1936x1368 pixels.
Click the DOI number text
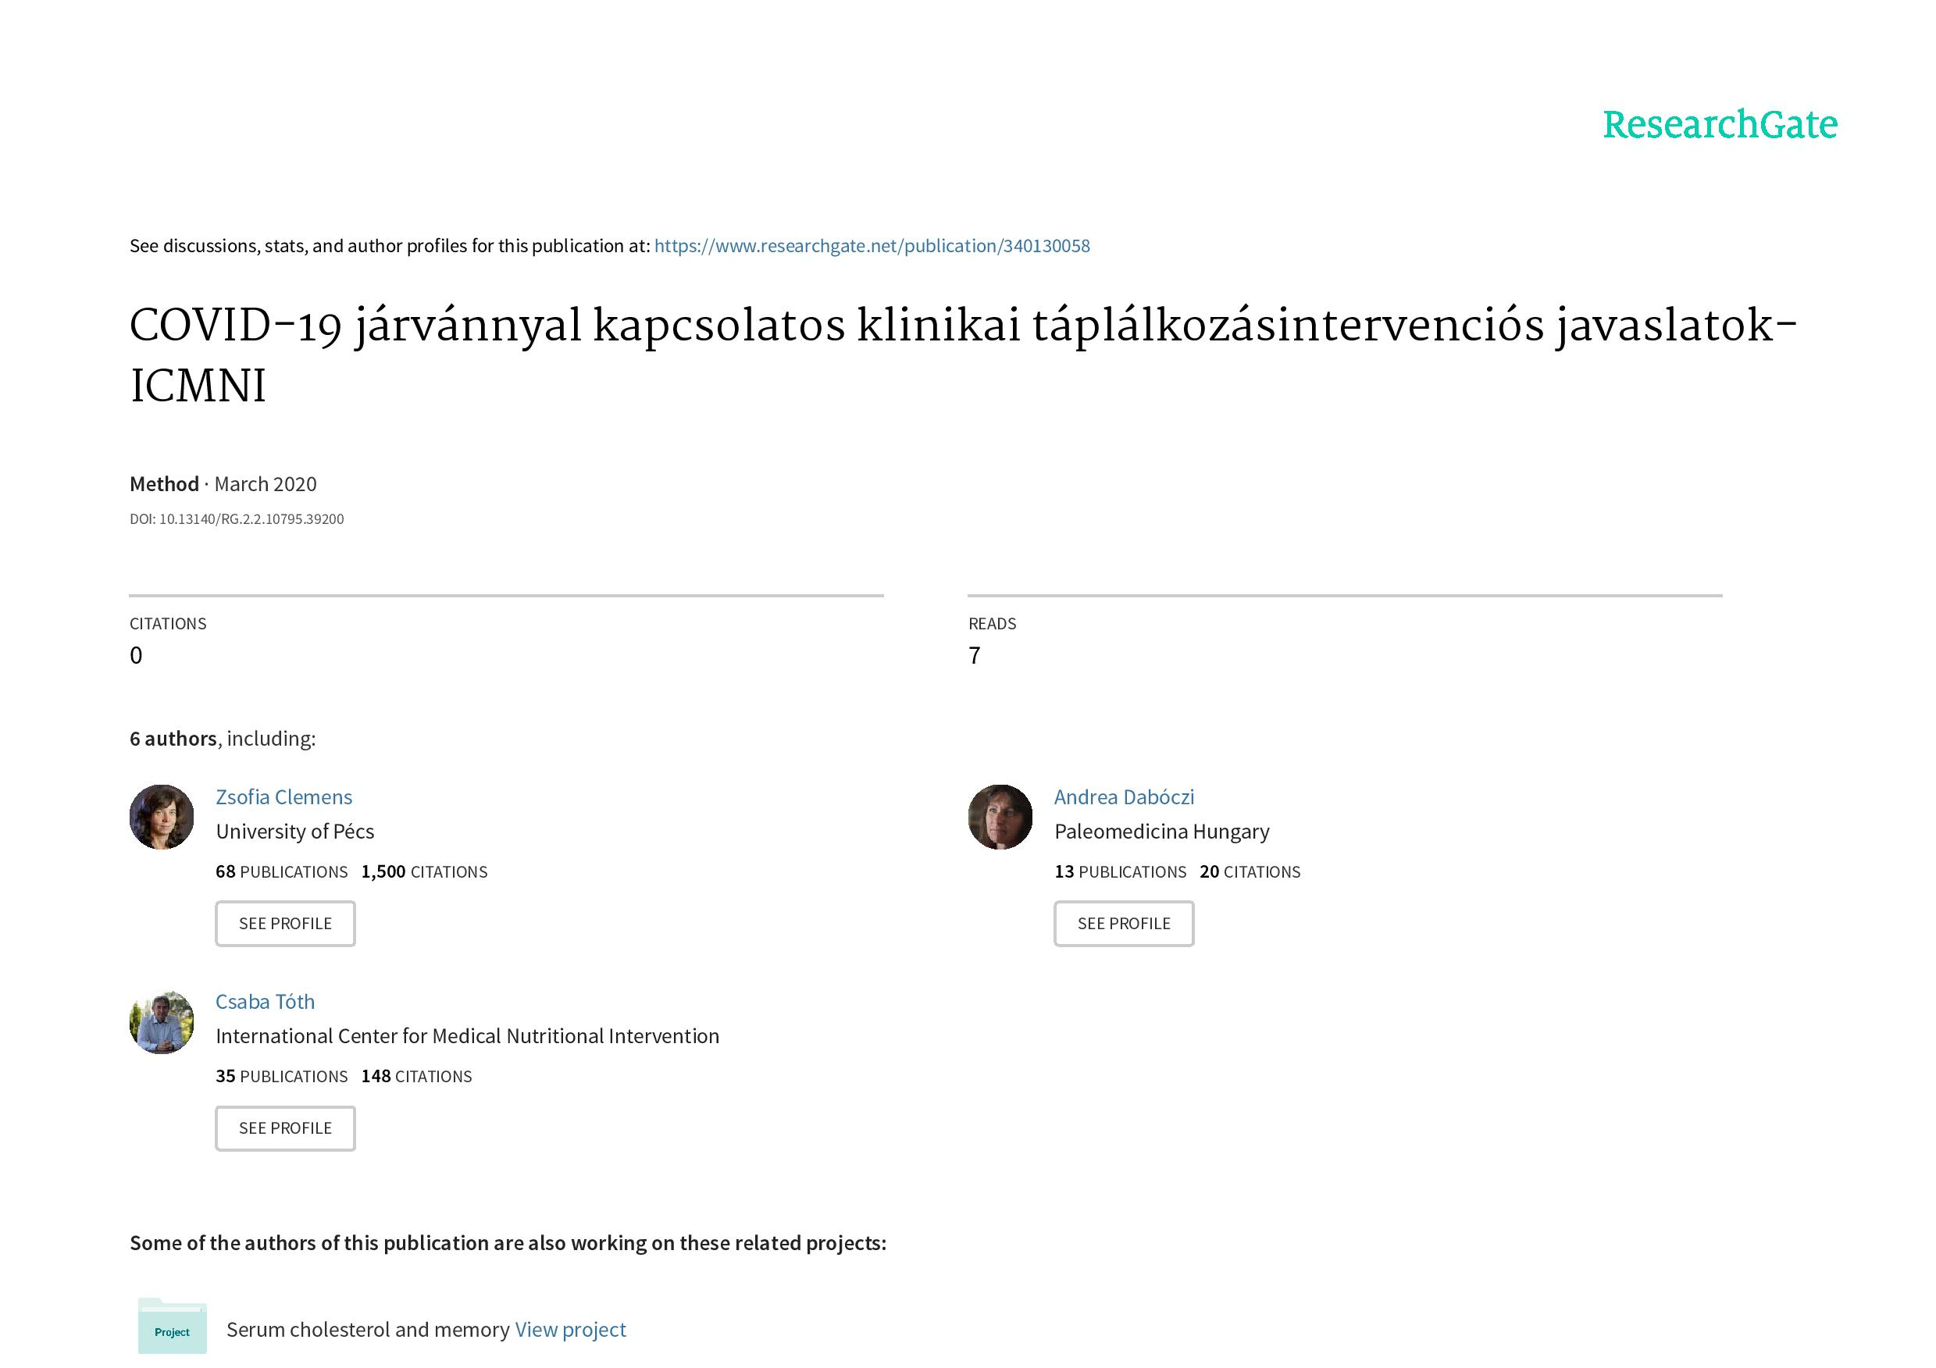coord(251,519)
